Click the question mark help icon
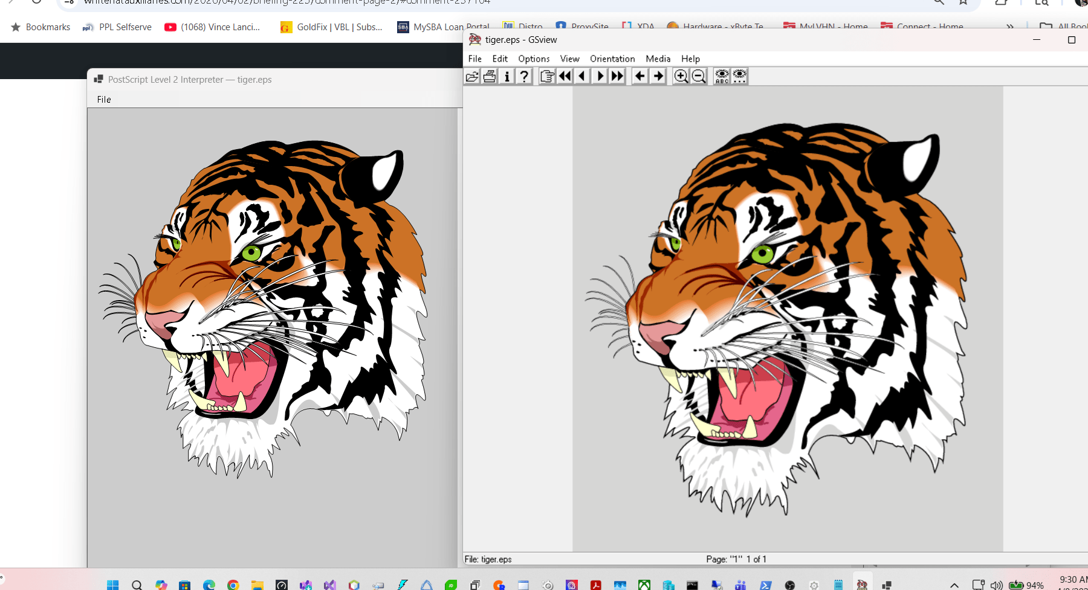 tap(524, 76)
